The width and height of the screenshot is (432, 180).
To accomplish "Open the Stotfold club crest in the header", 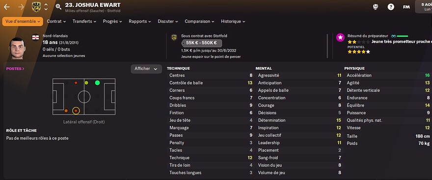I will pyautogui.click(x=36, y=7).
